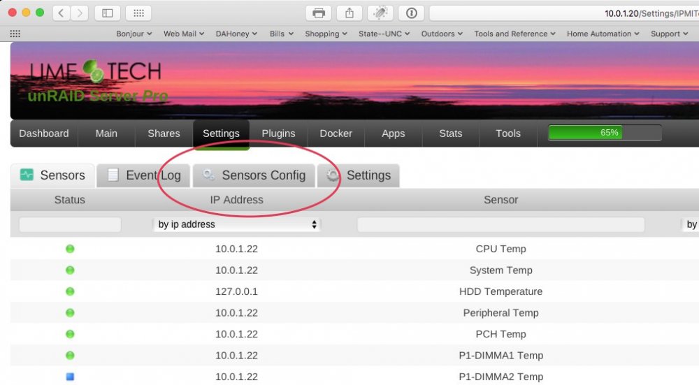
Task: Click the Safari address bar
Action: [564, 13]
